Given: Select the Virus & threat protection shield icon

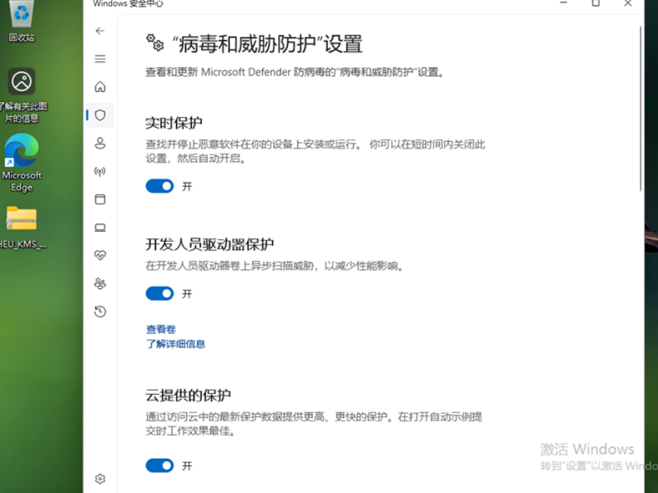Looking at the screenshot, I should tap(100, 115).
